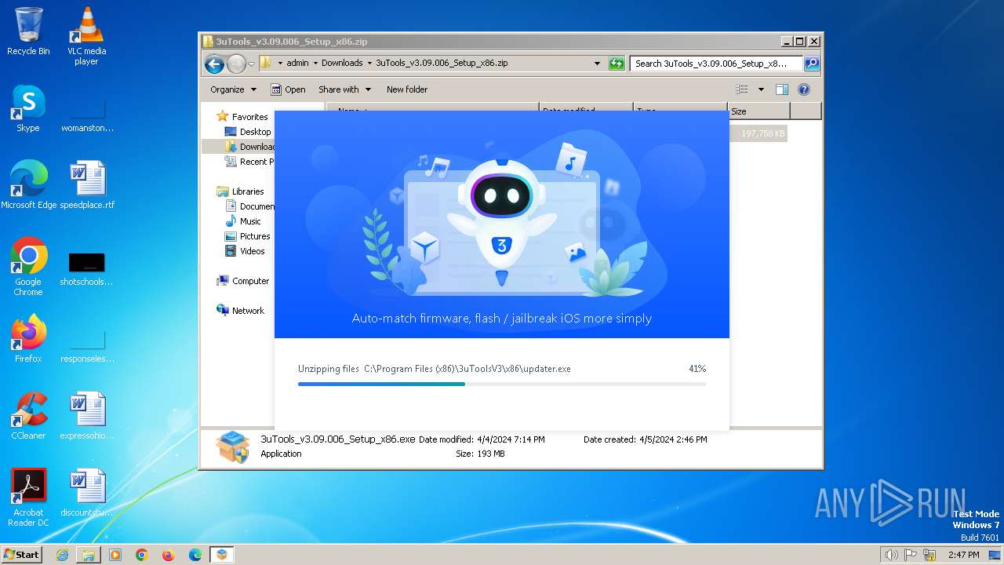Select Recent Places in navigation pane
1004x565 pixels.
(249, 162)
